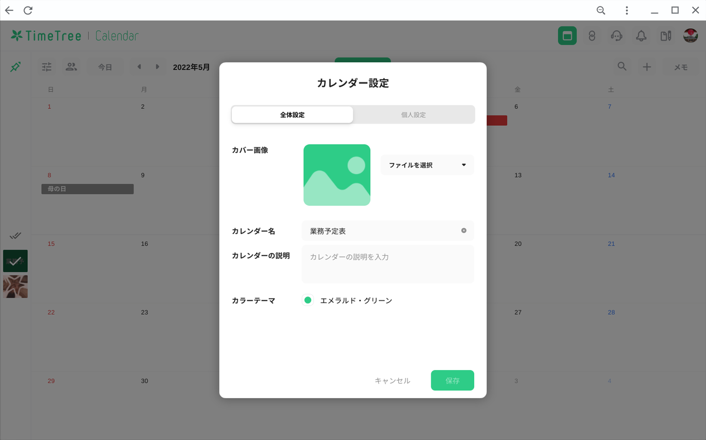Click the キャンセル button
Screen dimensions: 706x440
(392, 381)
